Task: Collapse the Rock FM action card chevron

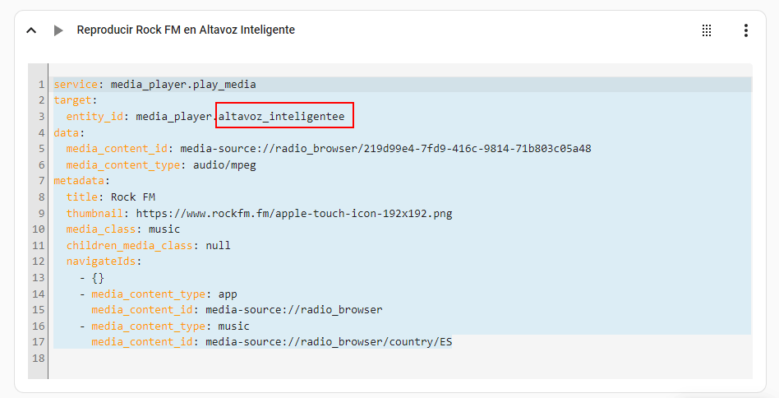Action: [31, 30]
